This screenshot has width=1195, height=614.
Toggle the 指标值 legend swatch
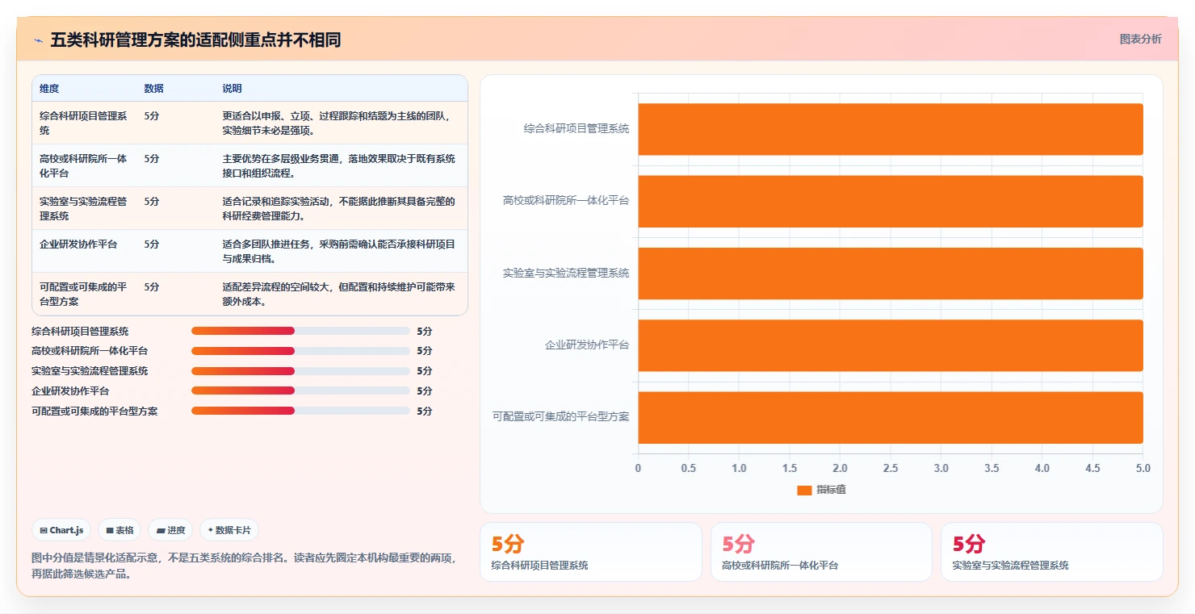pyautogui.click(x=803, y=490)
